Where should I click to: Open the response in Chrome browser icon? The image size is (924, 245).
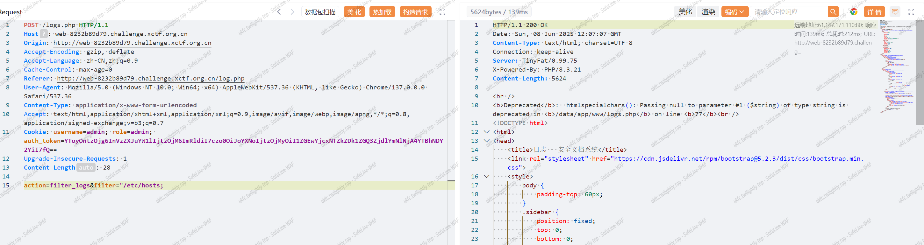coord(854,12)
